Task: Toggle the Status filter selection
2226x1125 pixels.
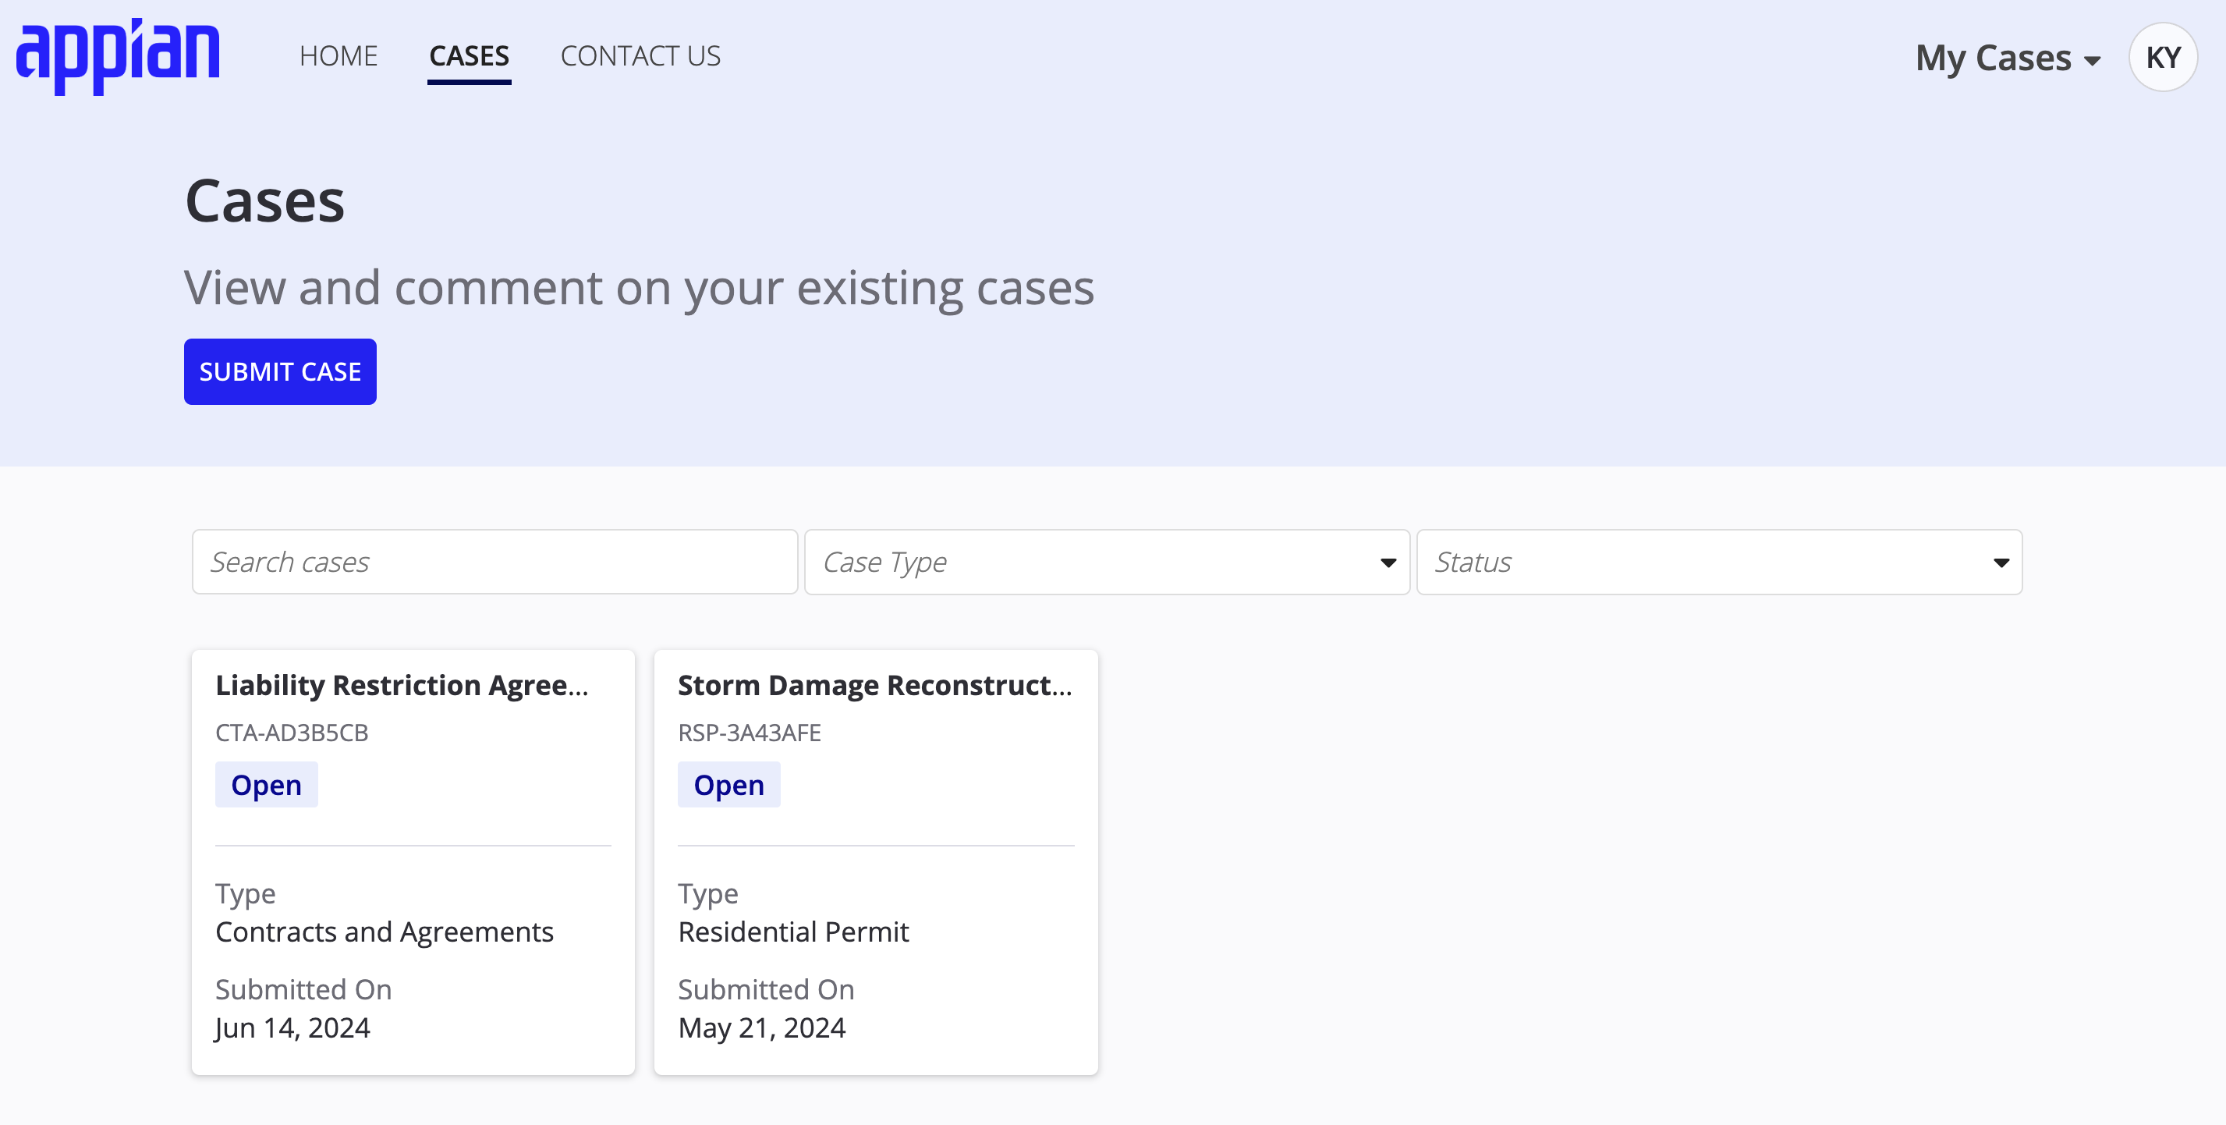Action: 1718,561
